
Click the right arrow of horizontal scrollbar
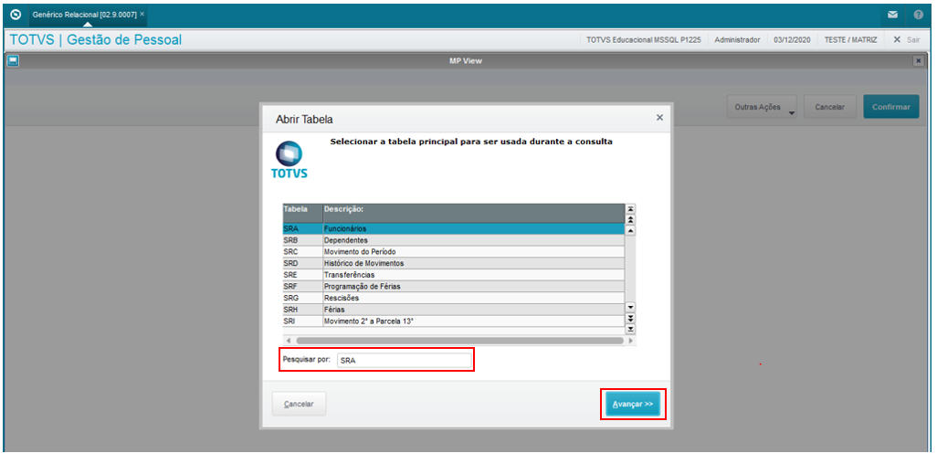coord(630,340)
